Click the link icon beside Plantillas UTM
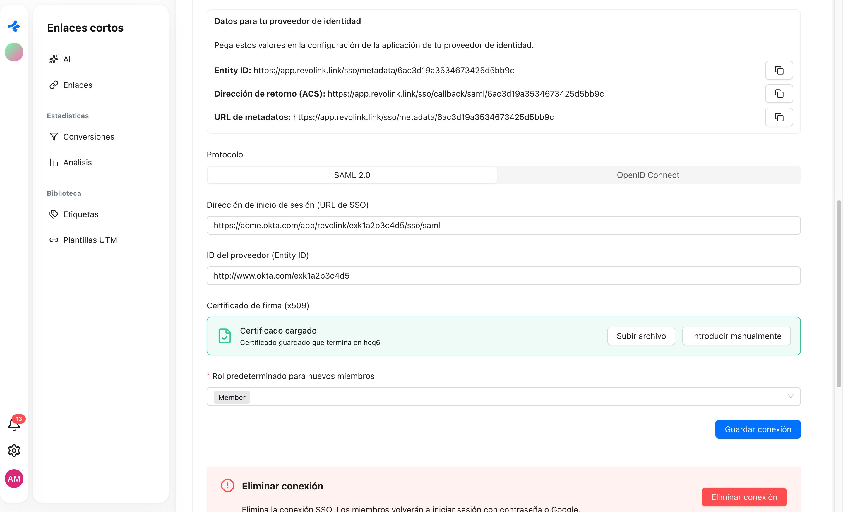The height and width of the screenshot is (512, 843). pos(54,240)
